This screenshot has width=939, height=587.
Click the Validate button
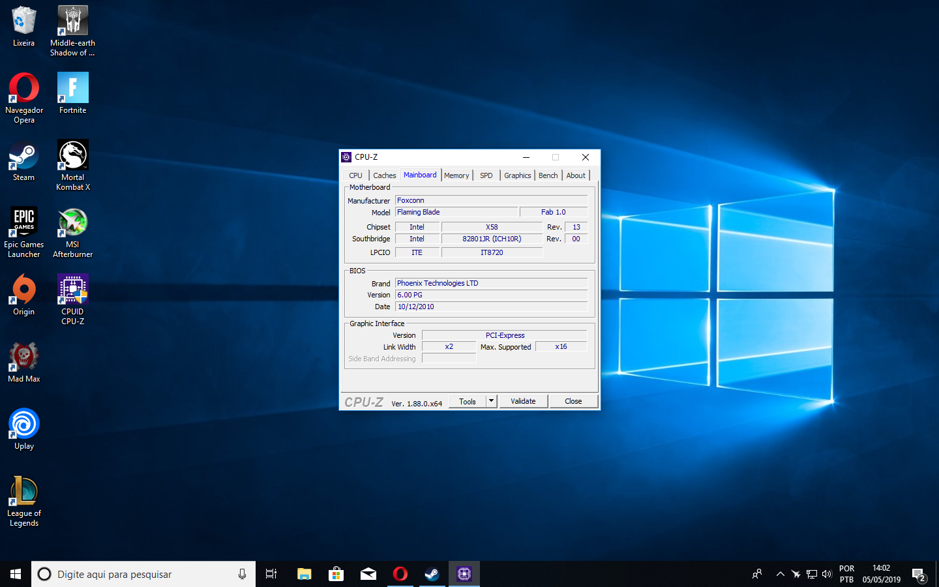click(523, 401)
